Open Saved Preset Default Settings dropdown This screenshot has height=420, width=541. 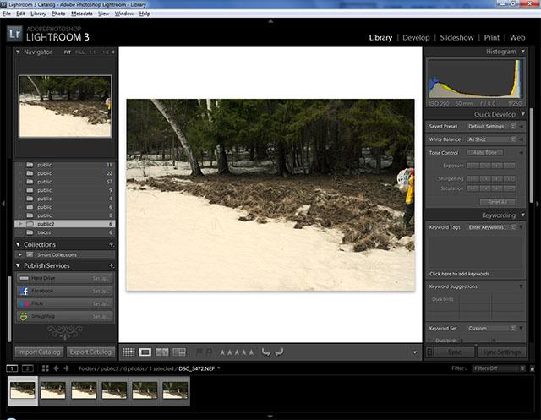[491, 126]
